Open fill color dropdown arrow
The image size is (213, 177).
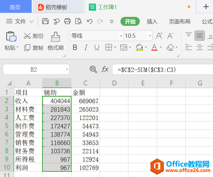146,47
